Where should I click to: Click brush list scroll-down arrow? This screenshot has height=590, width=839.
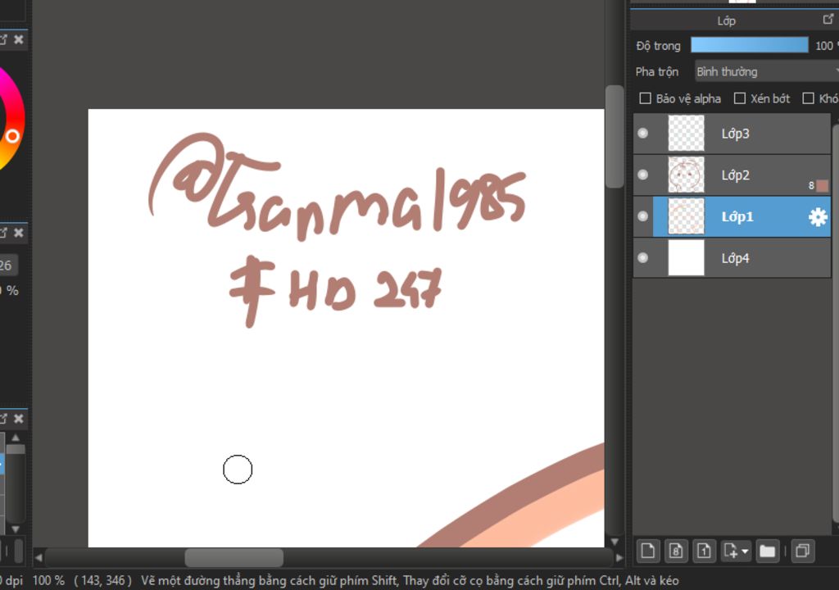pos(16,529)
